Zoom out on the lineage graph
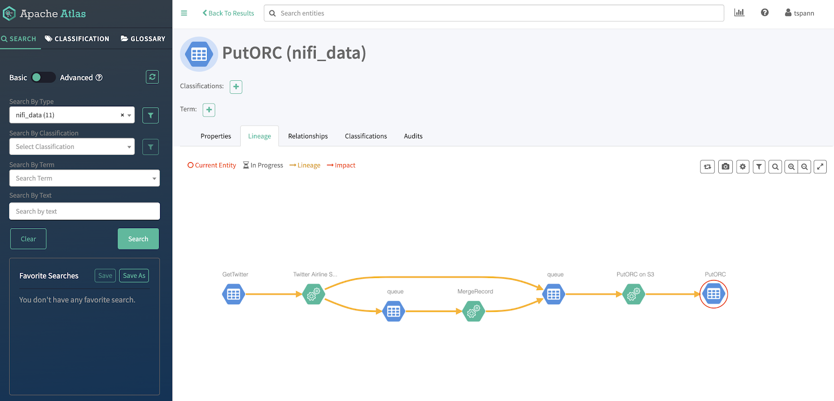This screenshot has width=834, height=401. point(805,167)
